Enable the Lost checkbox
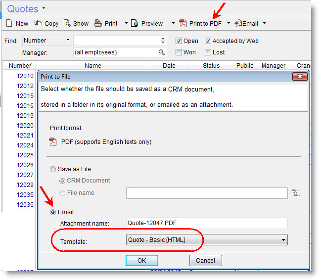319x279 pixels. (x=208, y=52)
